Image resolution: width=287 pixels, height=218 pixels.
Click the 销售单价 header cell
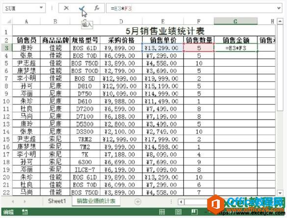click(163, 40)
